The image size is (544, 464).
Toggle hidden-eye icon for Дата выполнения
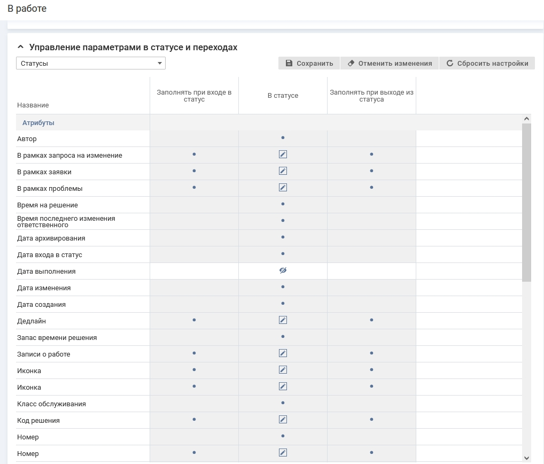click(283, 270)
